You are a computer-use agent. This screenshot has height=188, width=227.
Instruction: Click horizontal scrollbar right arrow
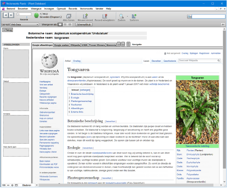pyautogui.click(x=221, y=185)
